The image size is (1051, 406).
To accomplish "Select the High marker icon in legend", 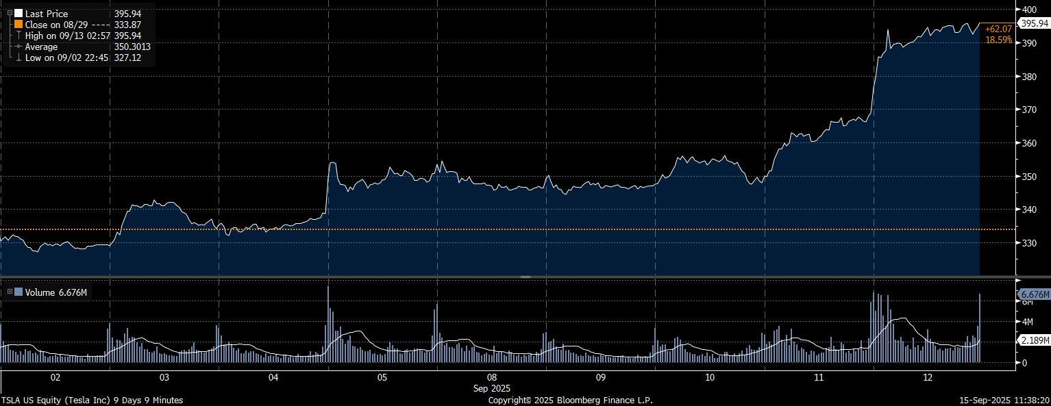I will tap(18, 35).
